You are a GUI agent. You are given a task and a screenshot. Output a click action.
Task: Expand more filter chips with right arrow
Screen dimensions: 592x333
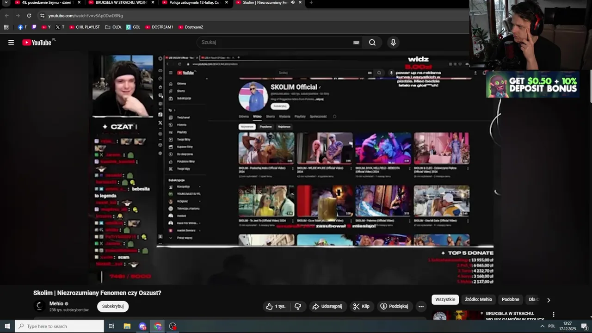549,300
